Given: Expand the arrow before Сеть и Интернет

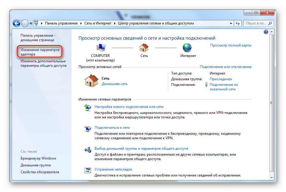Looking at the screenshot, I should [x=81, y=23].
